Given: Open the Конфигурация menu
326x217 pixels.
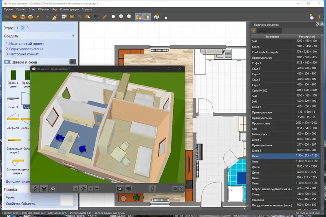Looking at the screenshot, I should point(69,9).
